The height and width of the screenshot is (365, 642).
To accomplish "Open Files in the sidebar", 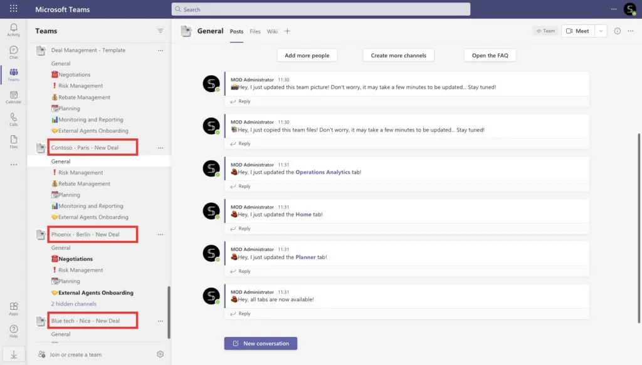I will (14, 142).
